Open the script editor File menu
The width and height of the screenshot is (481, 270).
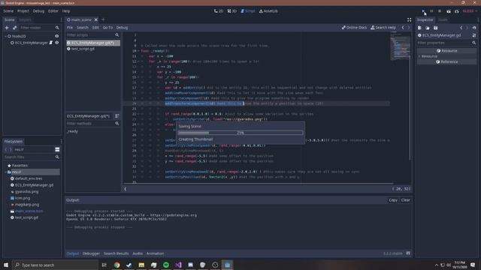pos(70,28)
